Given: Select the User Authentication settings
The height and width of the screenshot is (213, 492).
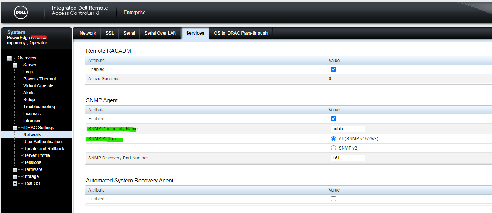Looking at the screenshot, I should [42, 141].
